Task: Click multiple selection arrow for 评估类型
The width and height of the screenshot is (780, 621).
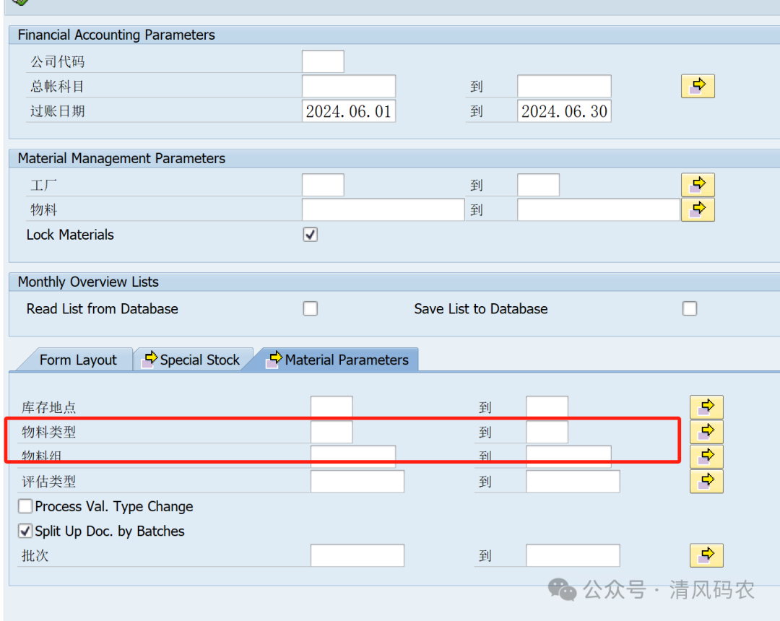Action: [x=706, y=481]
